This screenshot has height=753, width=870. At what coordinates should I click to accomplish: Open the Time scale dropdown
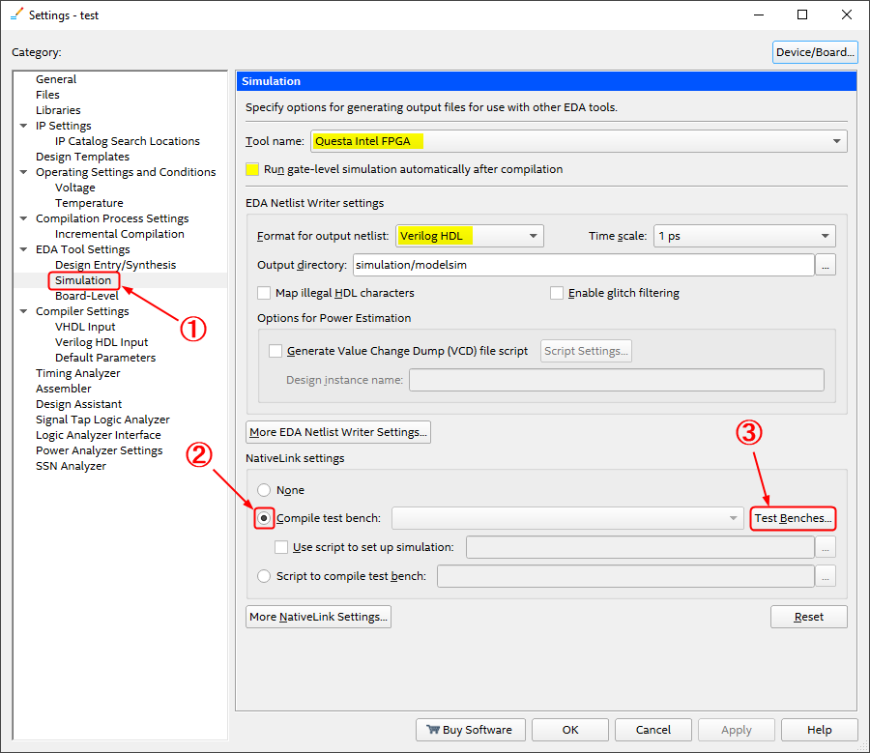825,236
